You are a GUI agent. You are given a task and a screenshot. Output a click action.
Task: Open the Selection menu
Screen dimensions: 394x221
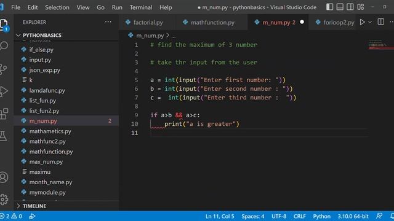click(57, 7)
